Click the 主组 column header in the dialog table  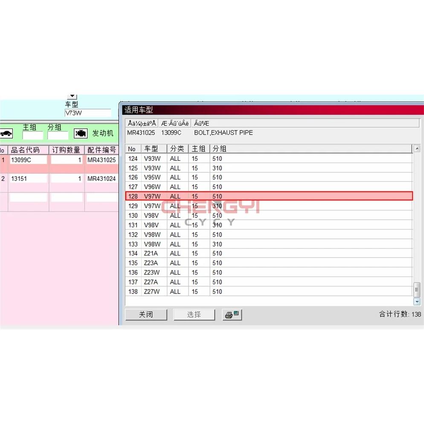(199, 149)
